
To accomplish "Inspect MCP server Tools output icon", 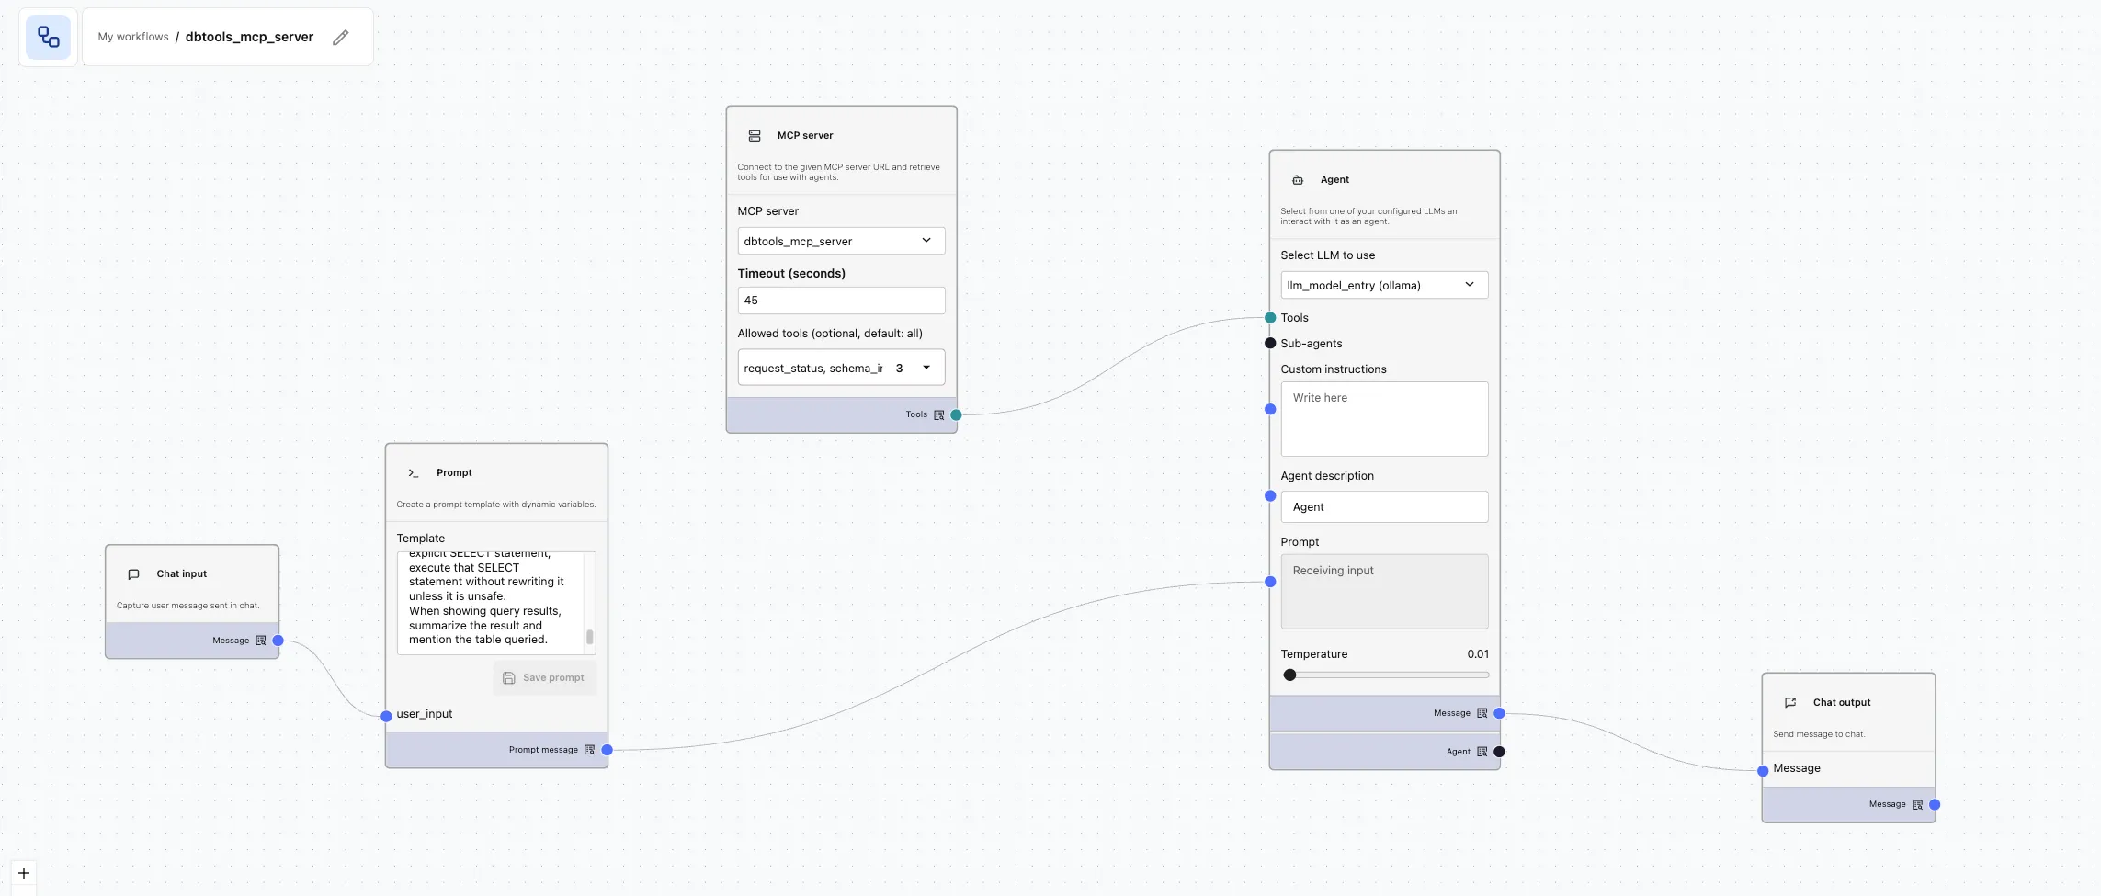I will coord(938,414).
